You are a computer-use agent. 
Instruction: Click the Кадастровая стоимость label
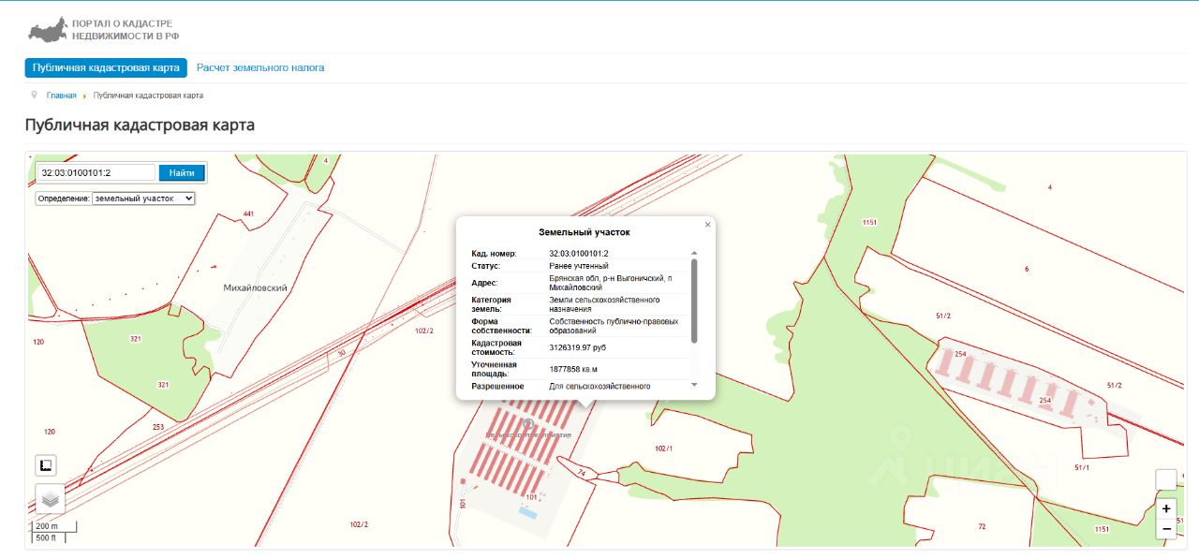click(x=496, y=347)
